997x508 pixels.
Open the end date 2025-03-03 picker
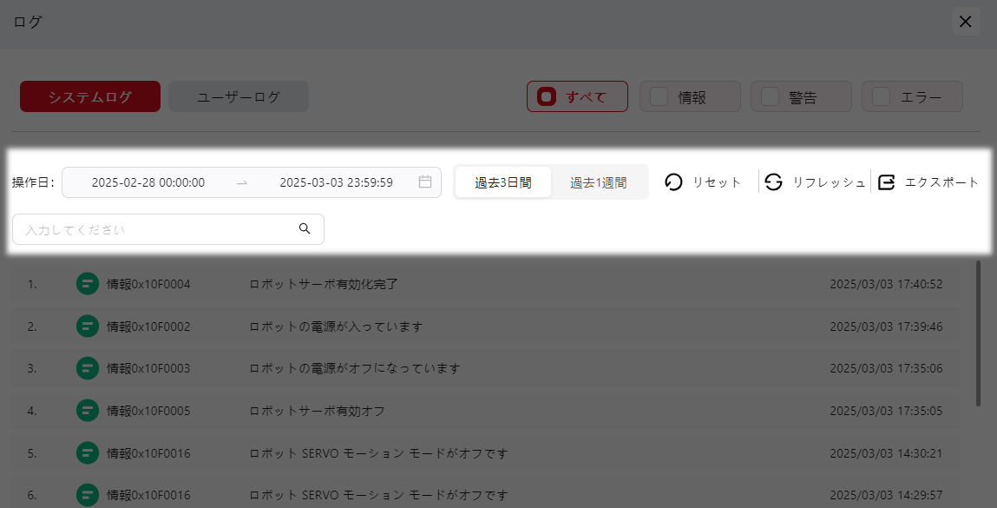(336, 182)
